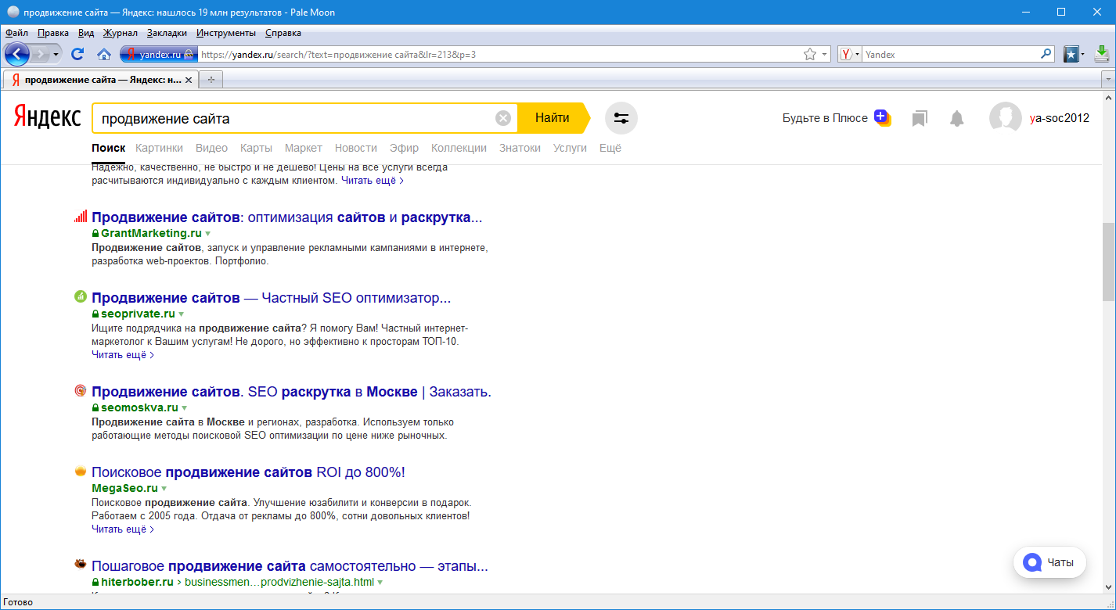Open the notifications bell icon
1116x610 pixels.
tap(956, 118)
